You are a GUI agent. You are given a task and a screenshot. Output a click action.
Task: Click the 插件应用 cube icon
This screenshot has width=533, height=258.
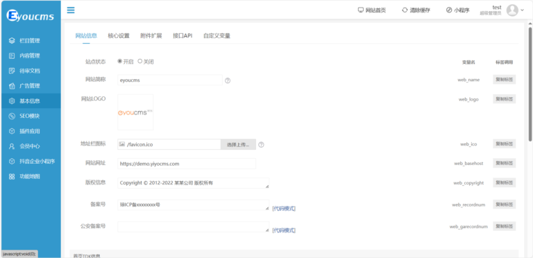[x=12, y=131]
